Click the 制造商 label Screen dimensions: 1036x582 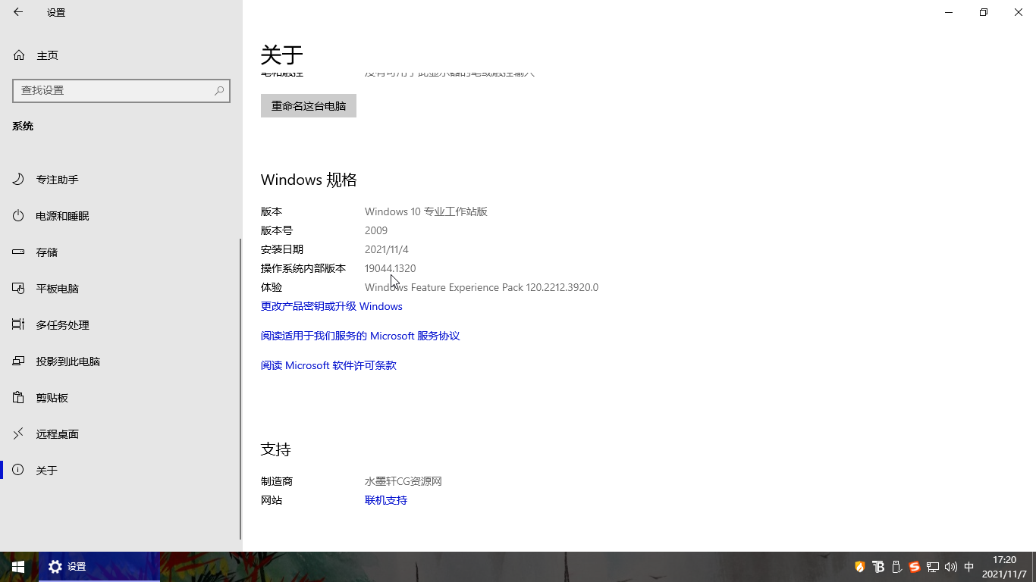click(x=277, y=481)
